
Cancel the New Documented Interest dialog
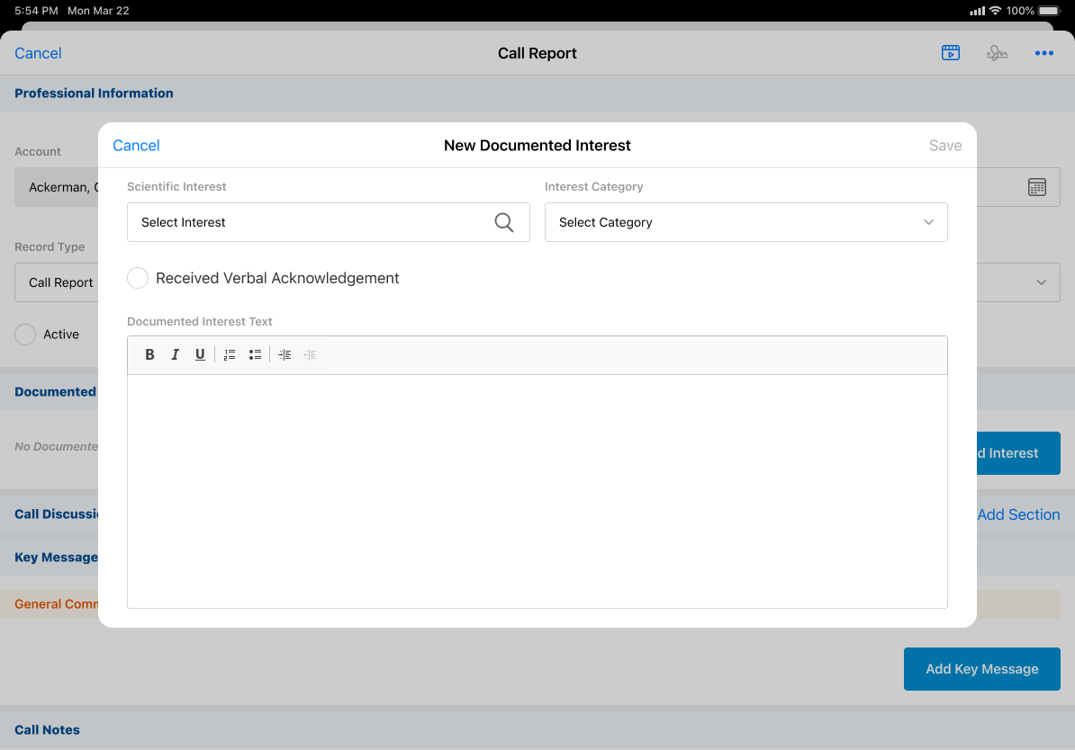[136, 146]
